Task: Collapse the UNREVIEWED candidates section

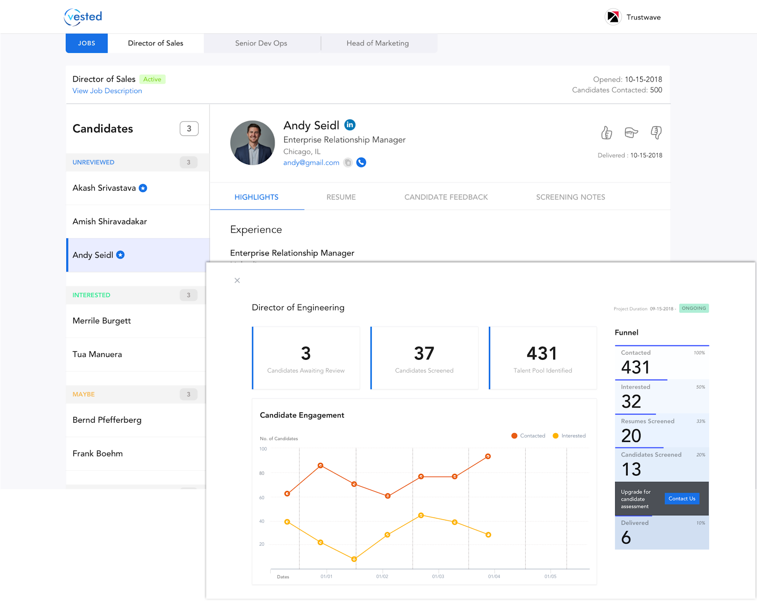Action: (138, 162)
